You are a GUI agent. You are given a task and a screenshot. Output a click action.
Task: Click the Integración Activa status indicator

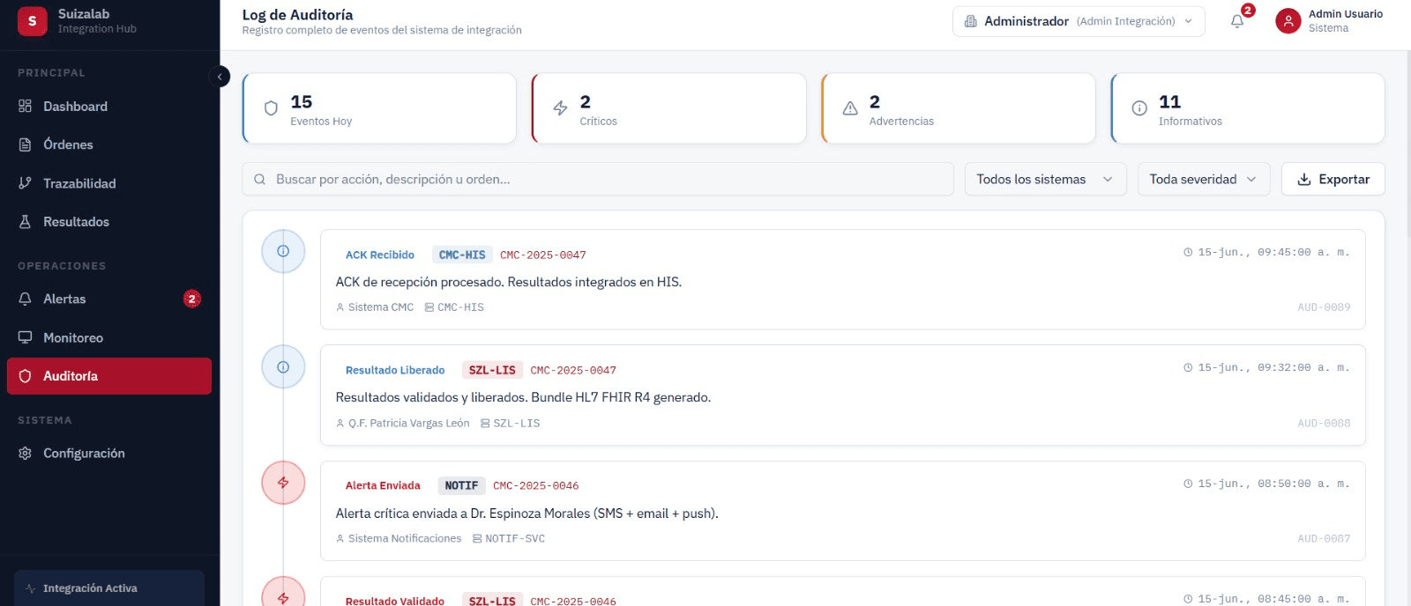click(109, 588)
